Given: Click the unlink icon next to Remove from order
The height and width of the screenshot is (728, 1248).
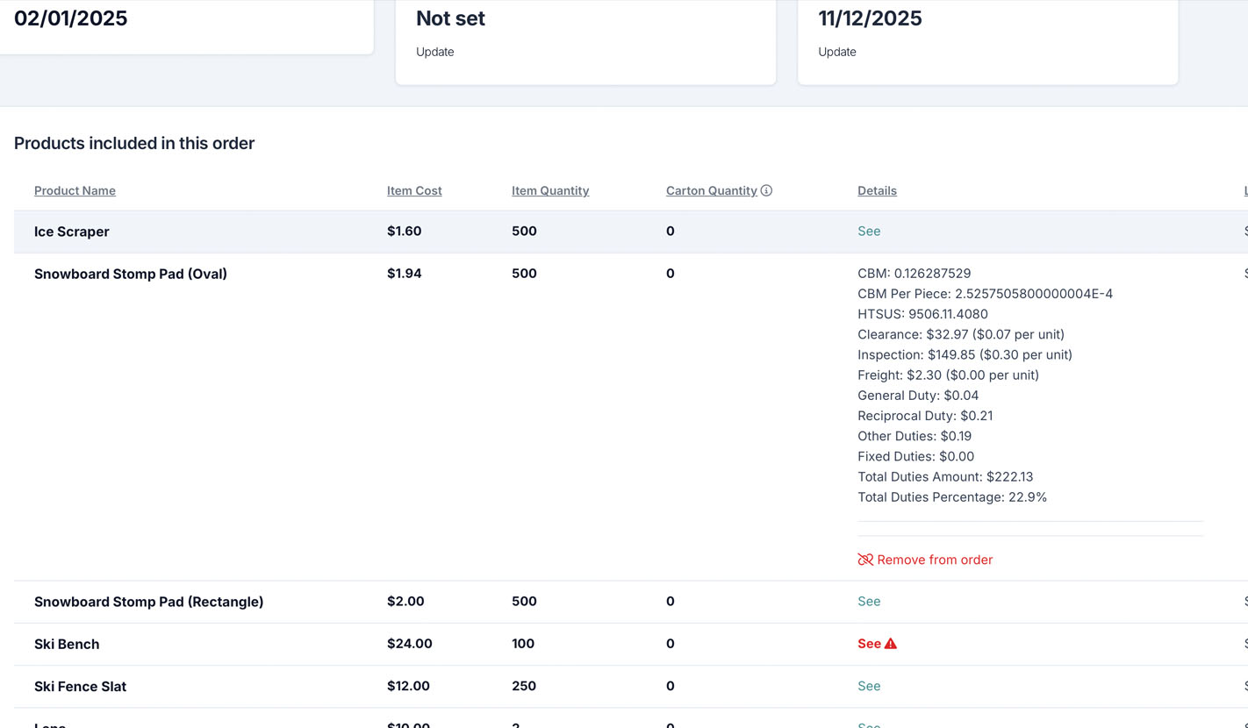Looking at the screenshot, I should (x=865, y=560).
